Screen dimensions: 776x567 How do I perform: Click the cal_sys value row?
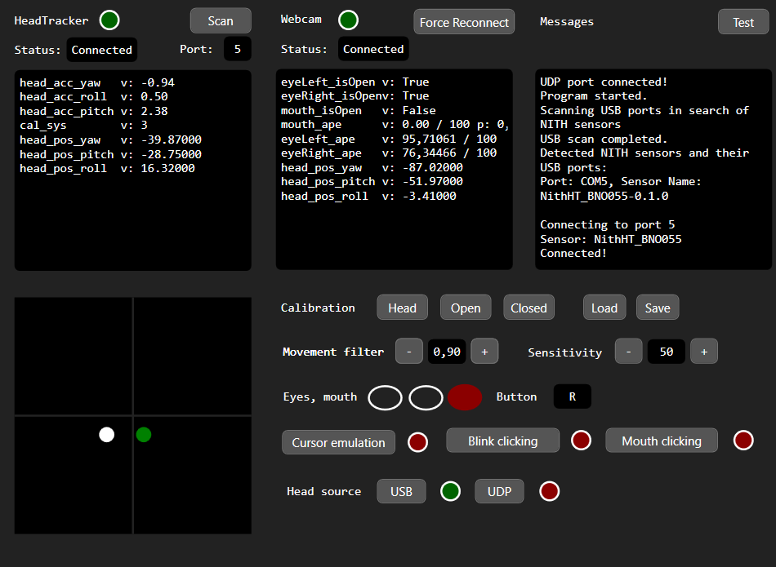(x=83, y=125)
